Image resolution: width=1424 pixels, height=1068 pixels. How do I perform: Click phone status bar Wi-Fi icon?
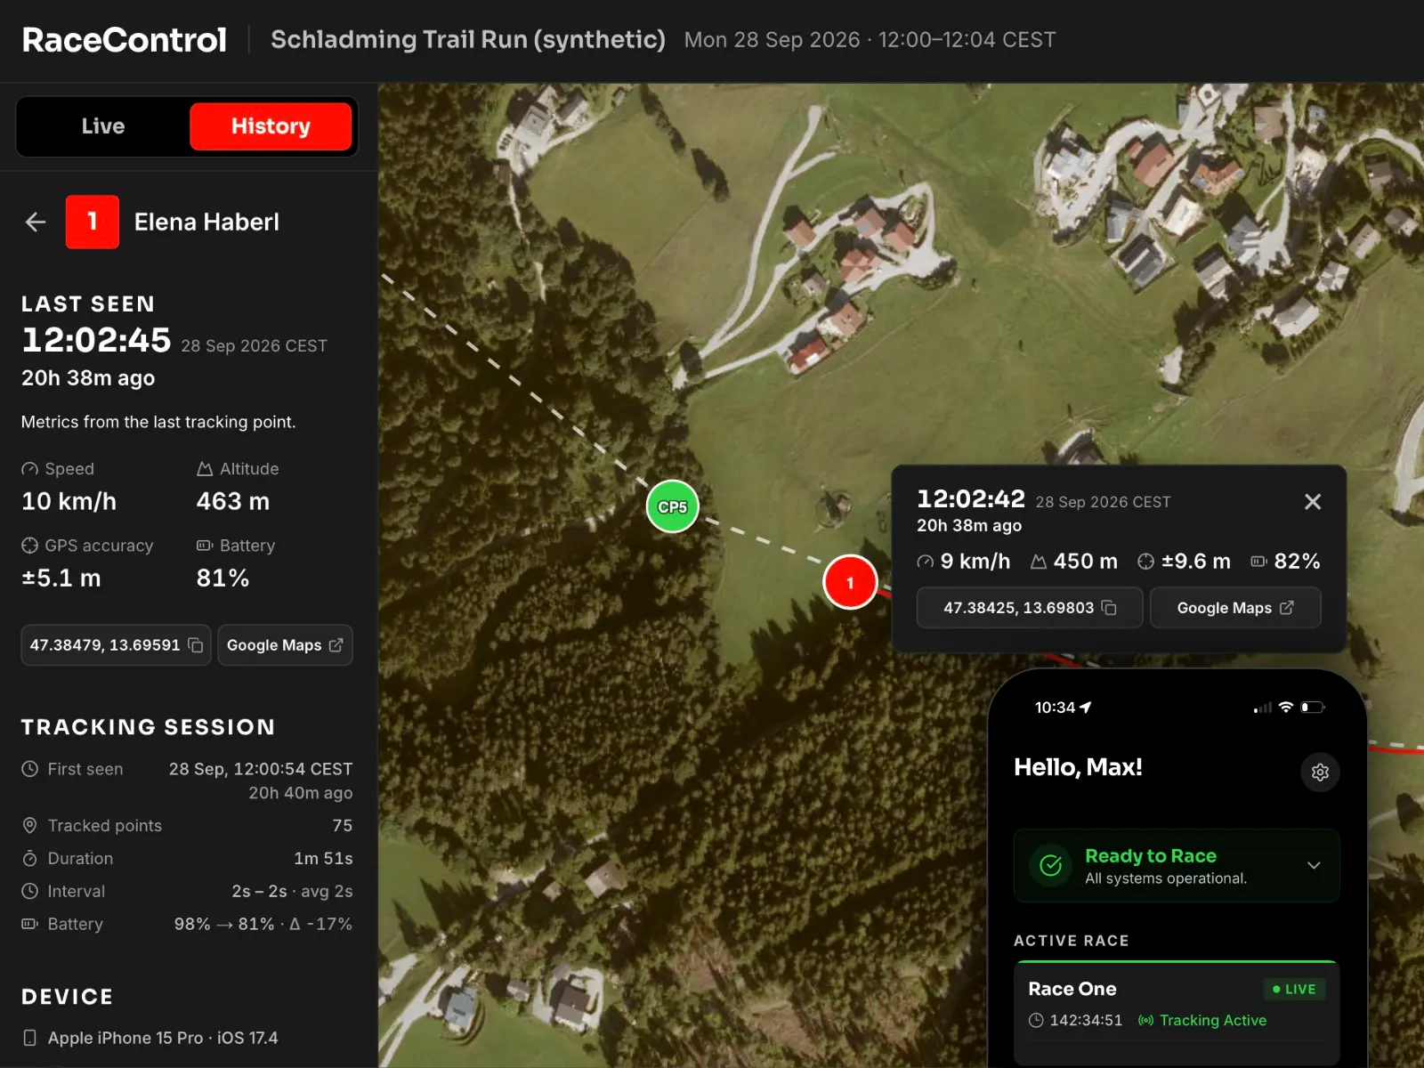[1286, 708]
